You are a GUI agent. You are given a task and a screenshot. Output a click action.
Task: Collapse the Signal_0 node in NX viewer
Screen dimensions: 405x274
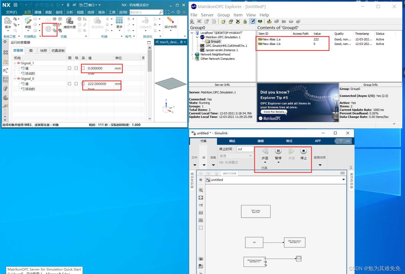point(15,79)
